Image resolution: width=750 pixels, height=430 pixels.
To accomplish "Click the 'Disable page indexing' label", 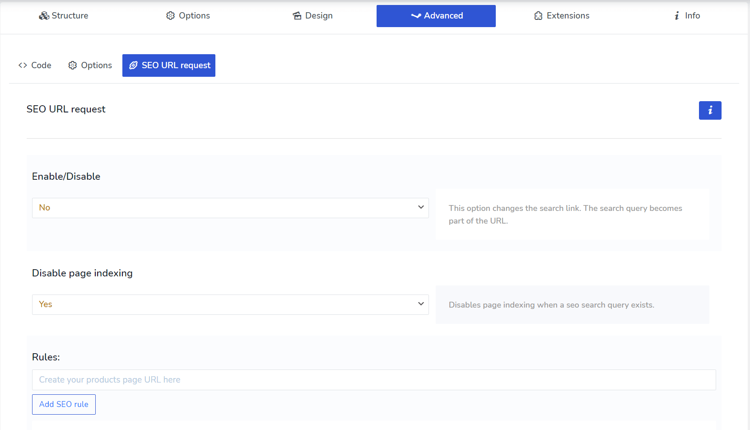I will click(x=82, y=273).
